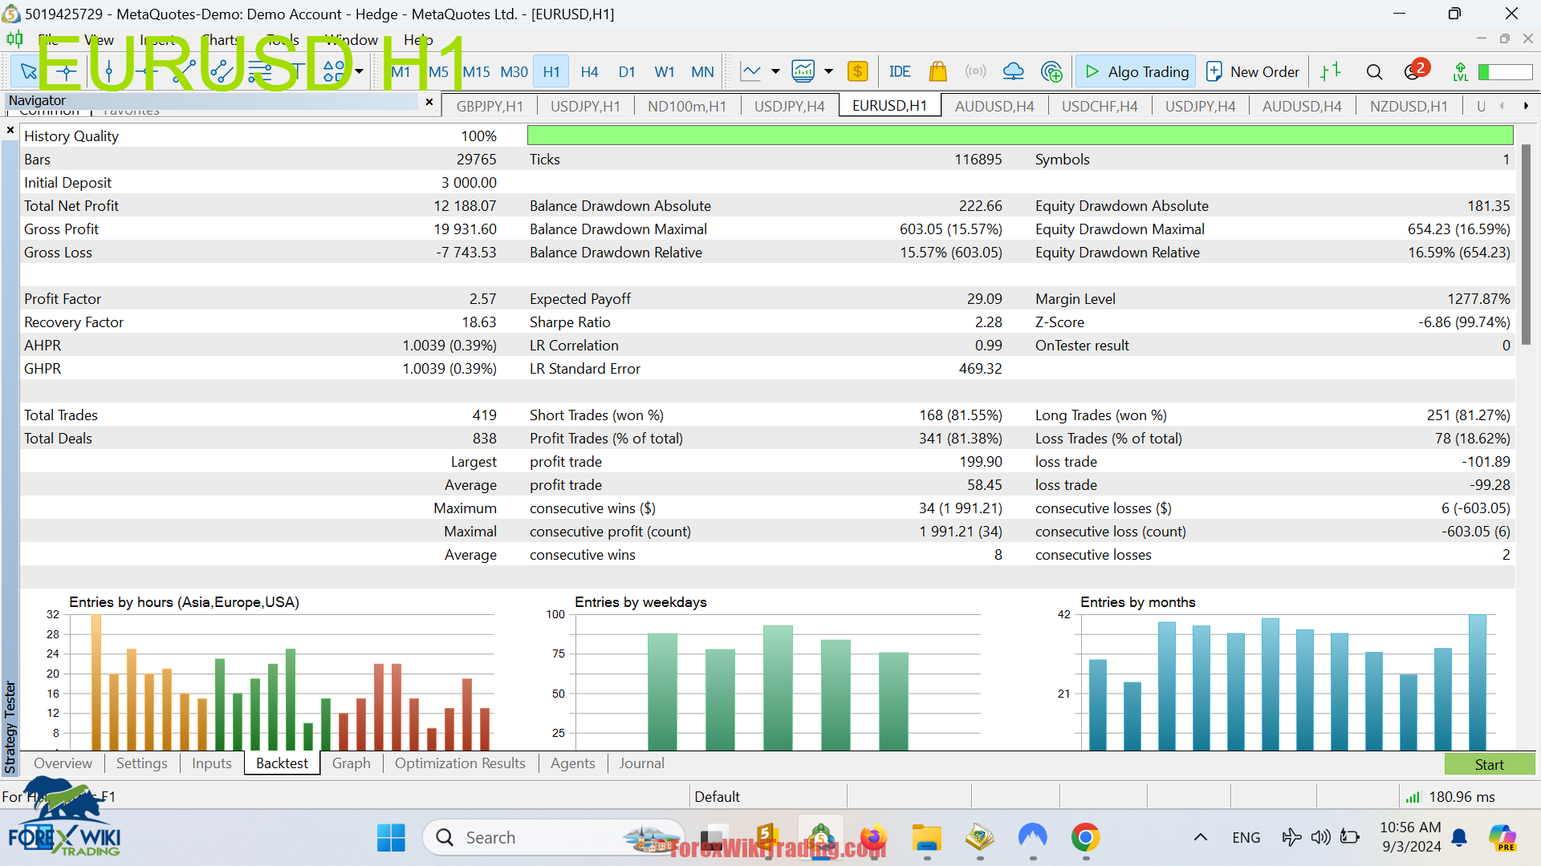Expand the indicators list dropdown arrow
The width and height of the screenshot is (1541, 866).
pyautogui.click(x=828, y=72)
